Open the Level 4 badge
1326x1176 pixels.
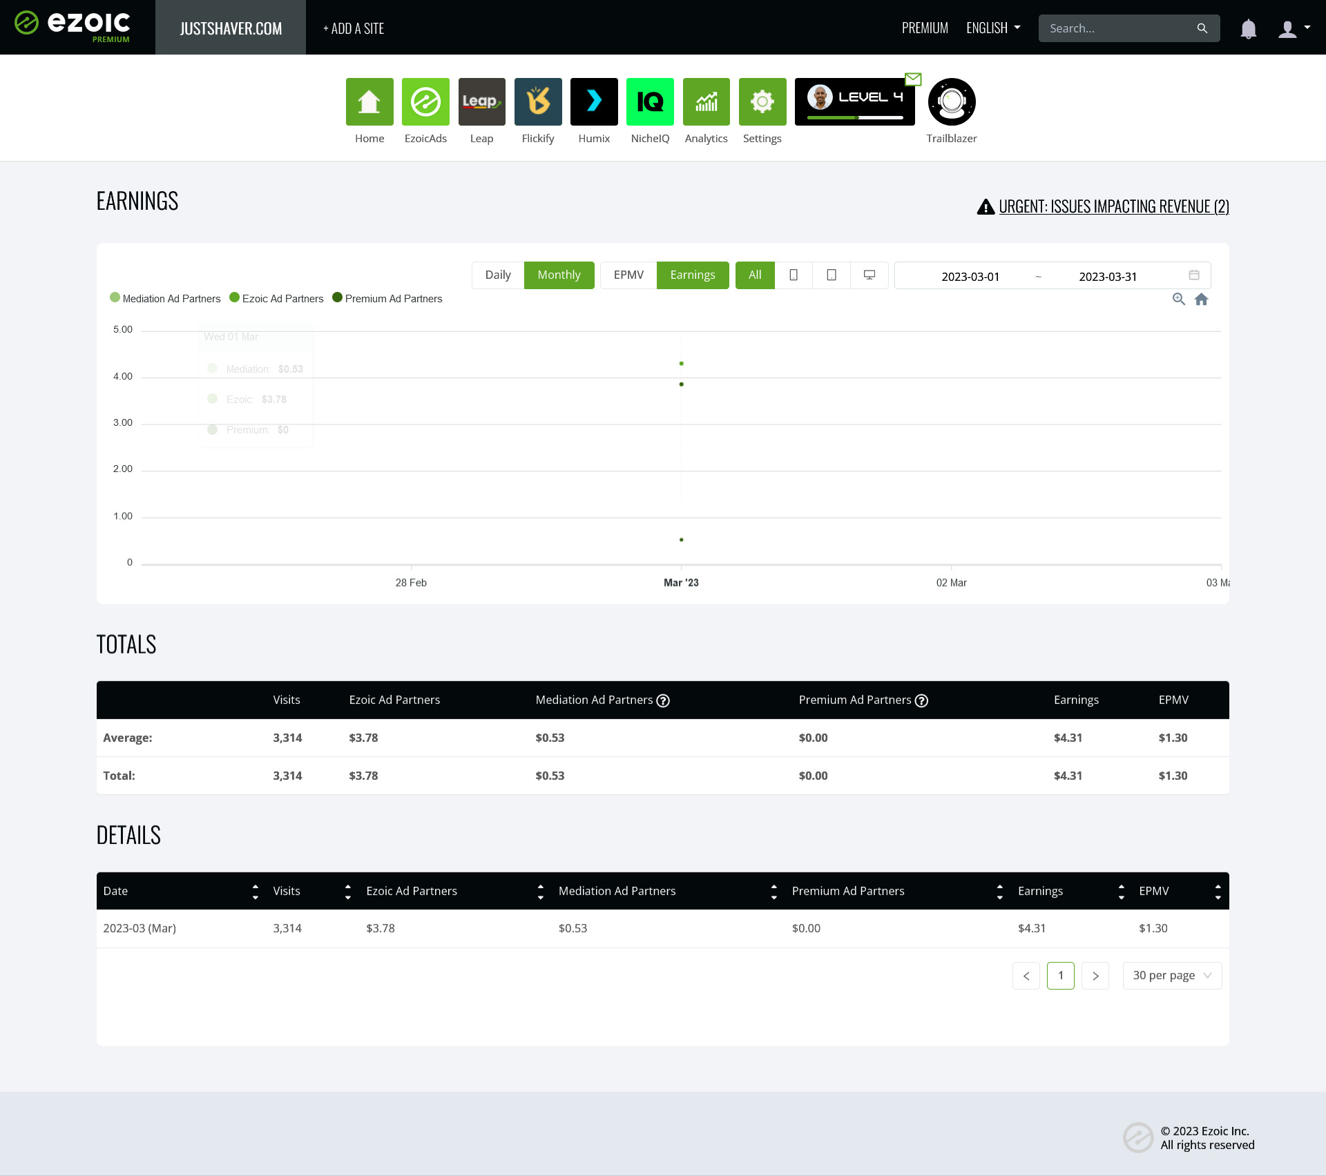tap(855, 101)
